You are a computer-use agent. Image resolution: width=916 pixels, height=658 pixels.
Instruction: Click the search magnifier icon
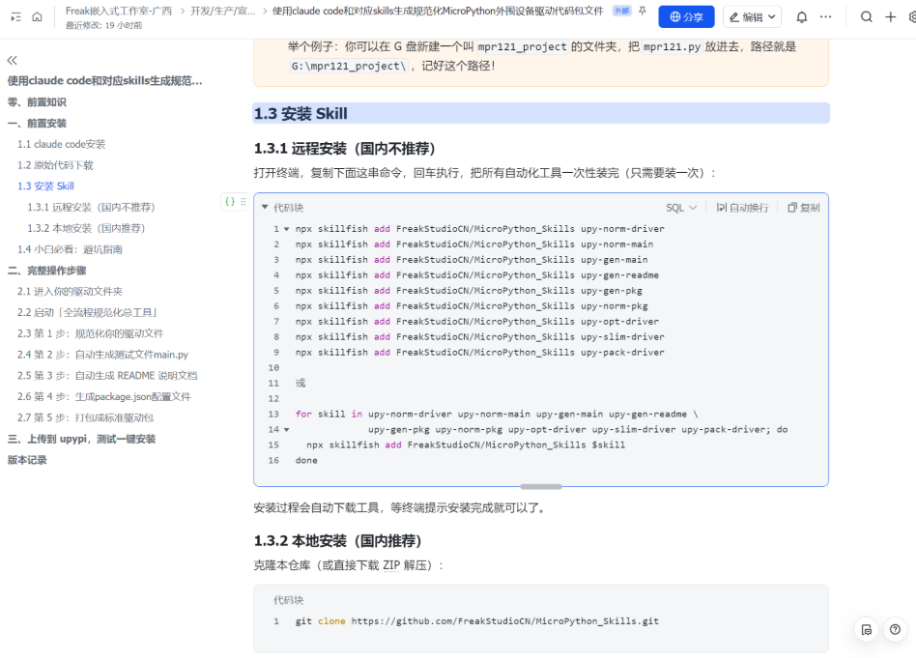point(866,16)
